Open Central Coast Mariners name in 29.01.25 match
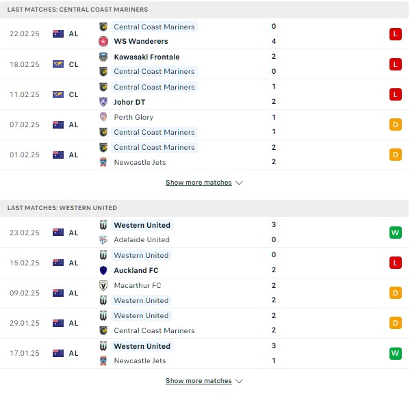This screenshot has height=394, width=410. 154,330
